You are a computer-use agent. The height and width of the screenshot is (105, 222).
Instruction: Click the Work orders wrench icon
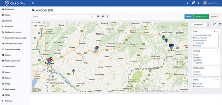[x=3, y=89]
